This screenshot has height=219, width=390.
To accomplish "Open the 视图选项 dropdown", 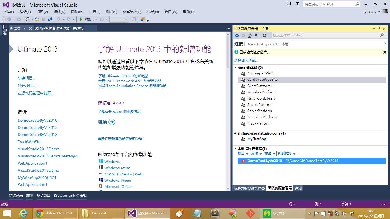I will coord(287,154).
